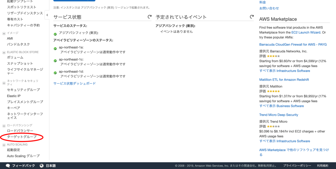Open ライフサイクルマネージャー page
This screenshot has height=169, width=336.
(x=25, y=71)
